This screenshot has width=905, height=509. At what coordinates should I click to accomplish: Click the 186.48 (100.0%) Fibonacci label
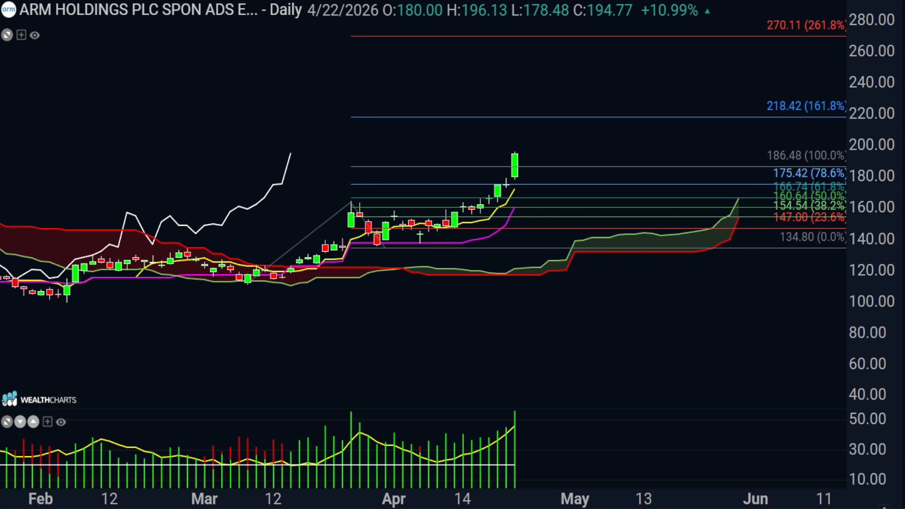pyautogui.click(x=806, y=156)
